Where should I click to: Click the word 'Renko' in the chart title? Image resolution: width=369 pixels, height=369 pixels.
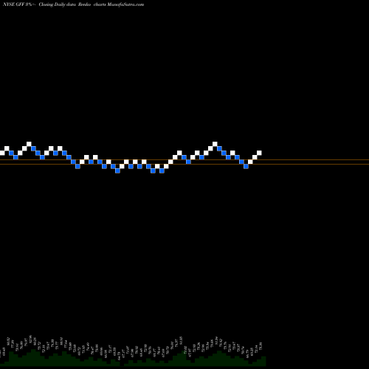click(x=84, y=4)
